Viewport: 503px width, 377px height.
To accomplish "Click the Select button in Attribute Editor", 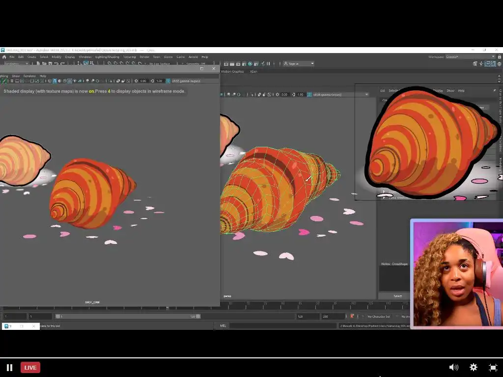I will tap(397, 296).
